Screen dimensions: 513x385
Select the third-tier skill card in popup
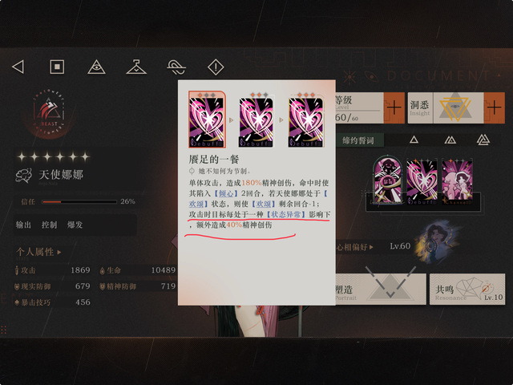point(305,120)
